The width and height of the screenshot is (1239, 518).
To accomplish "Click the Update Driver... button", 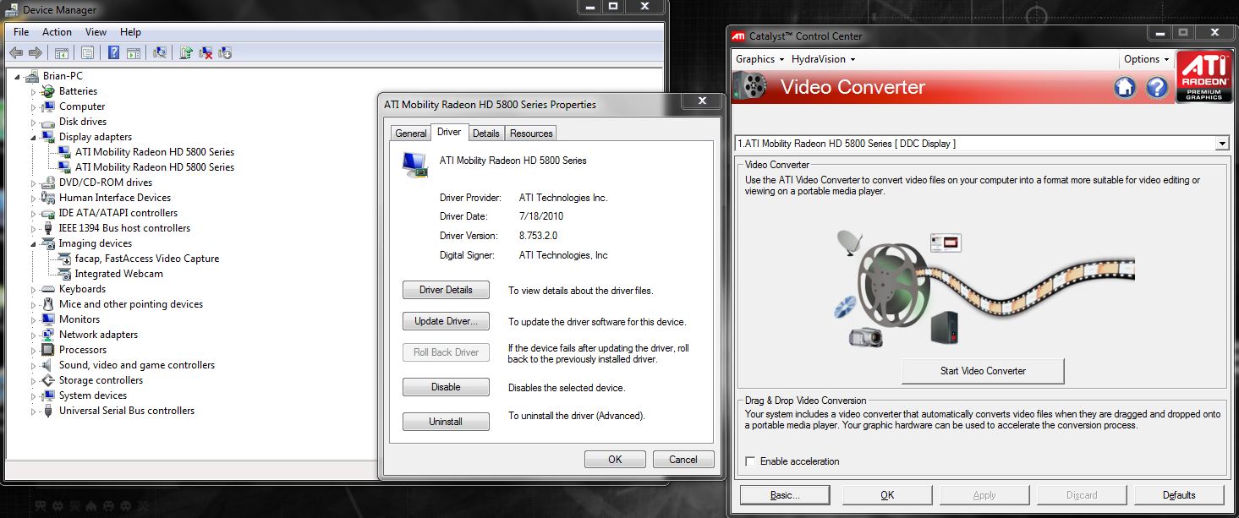I will pyautogui.click(x=446, y=321).
